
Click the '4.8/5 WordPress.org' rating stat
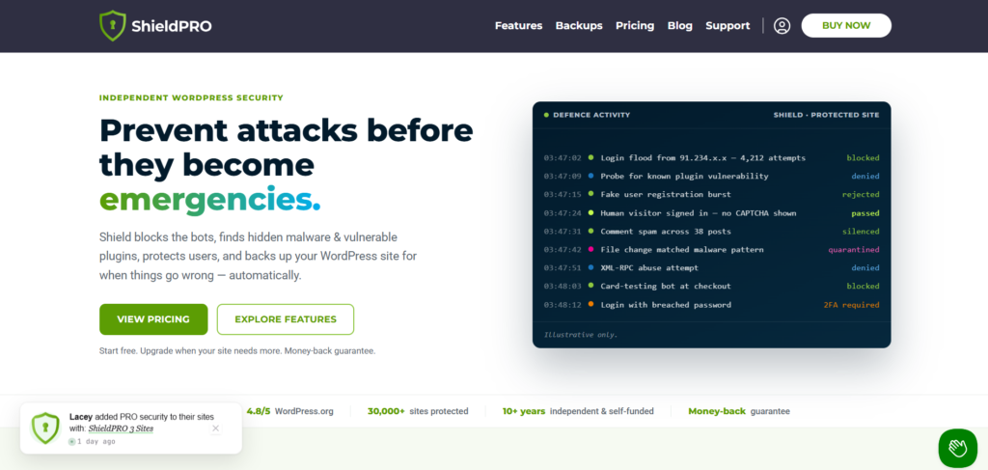tap(289, 411)
